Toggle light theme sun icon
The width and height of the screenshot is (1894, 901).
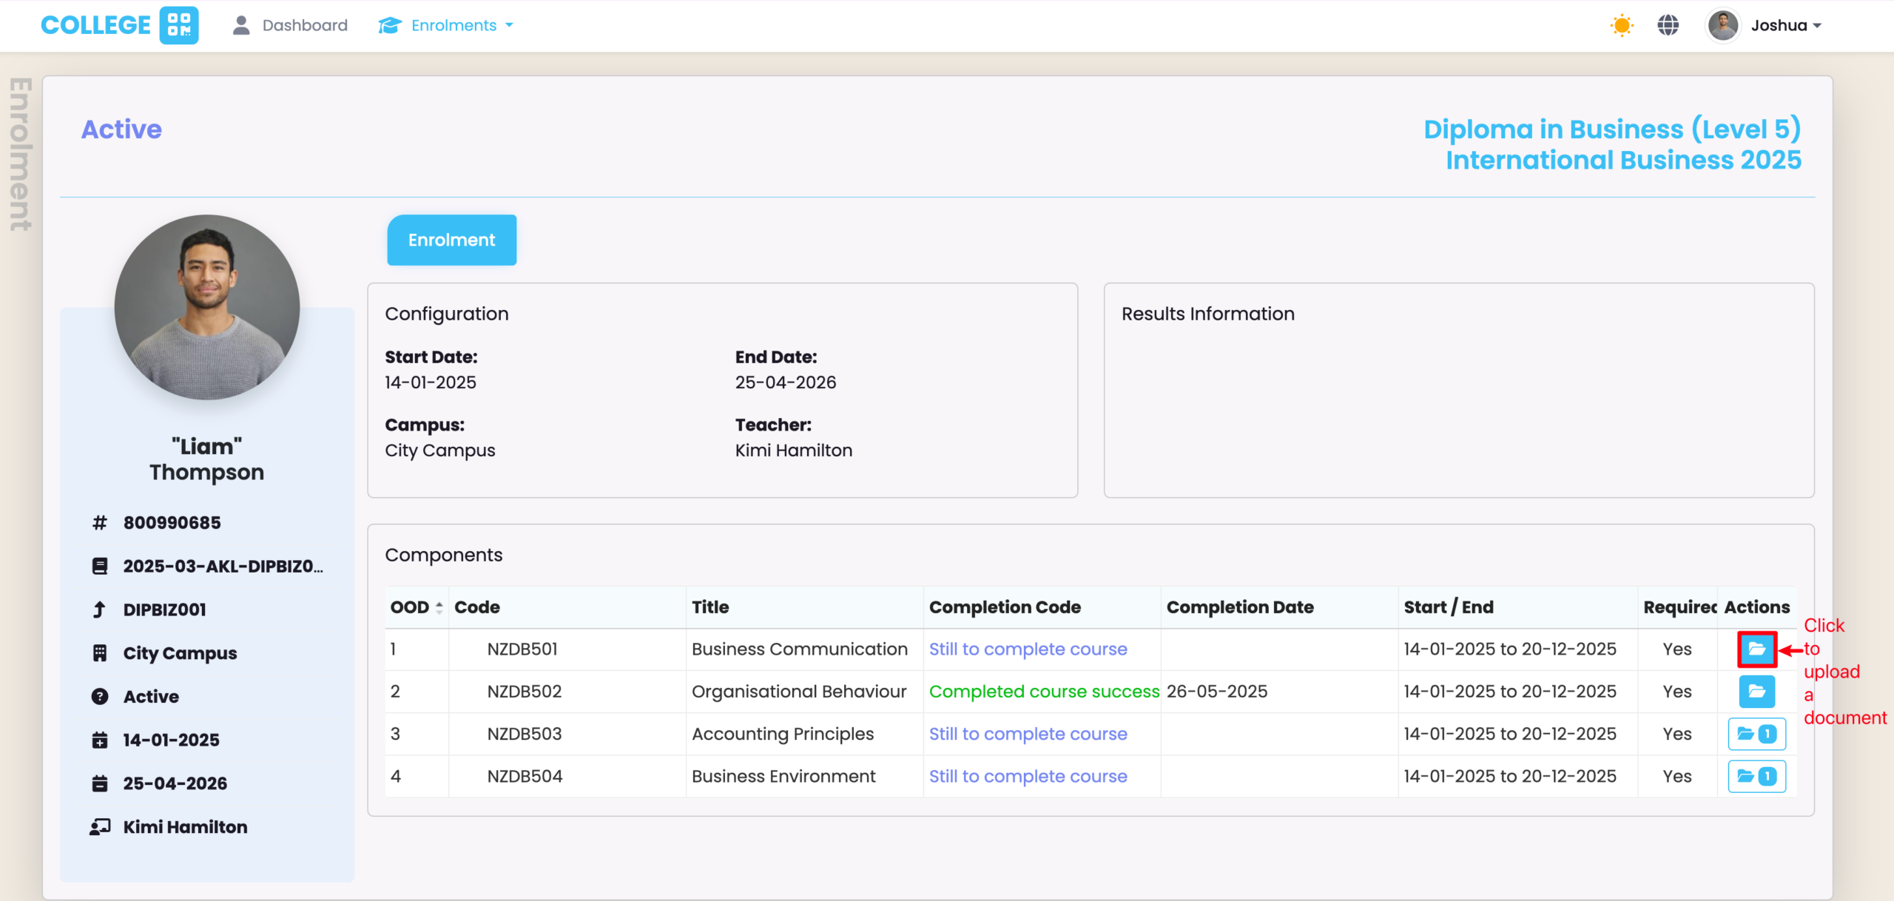pyautogui.click(x=1621, y=25)
